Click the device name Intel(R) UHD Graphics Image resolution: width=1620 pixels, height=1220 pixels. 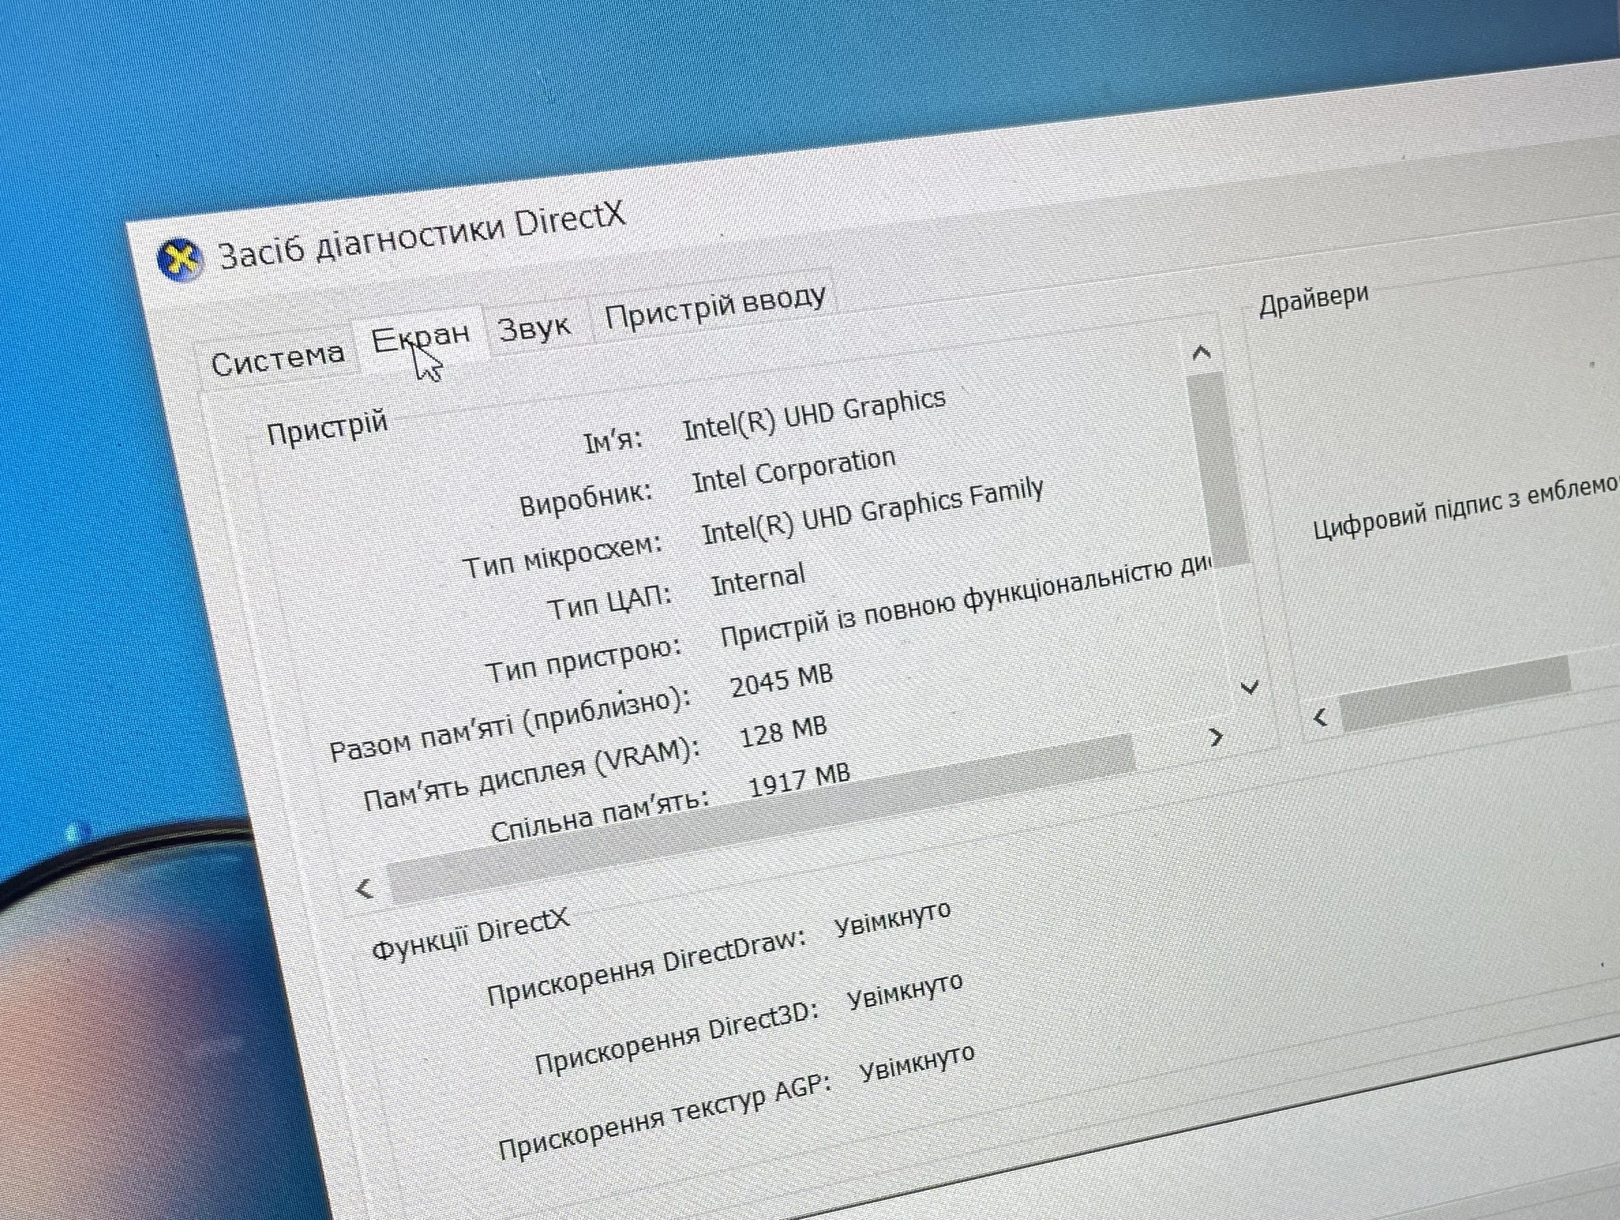[x=813, y=414]
